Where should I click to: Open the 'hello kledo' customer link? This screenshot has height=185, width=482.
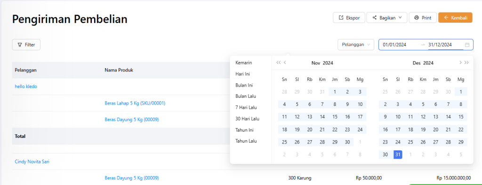(x=26, y=86)
